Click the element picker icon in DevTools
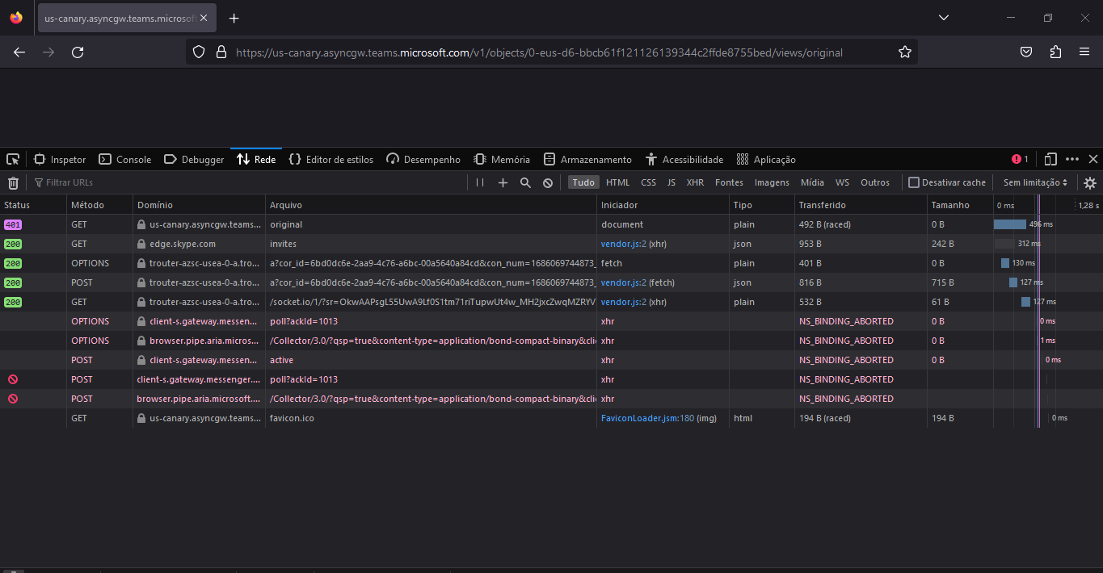This screenshot has width=1103, height=573. pyautogui.click(x=13, y=159)
